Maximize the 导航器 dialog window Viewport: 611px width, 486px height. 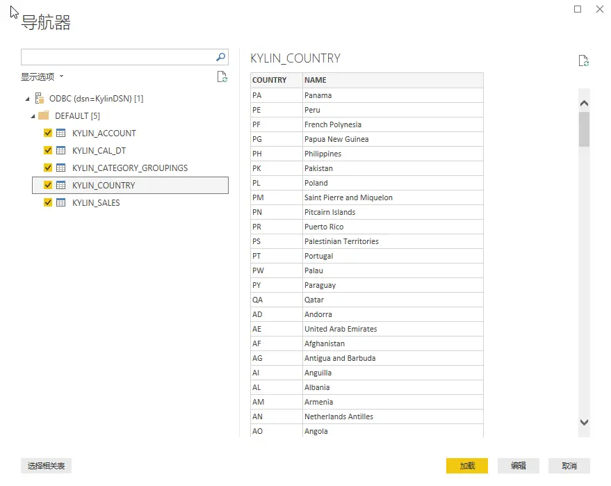point(578,9)
